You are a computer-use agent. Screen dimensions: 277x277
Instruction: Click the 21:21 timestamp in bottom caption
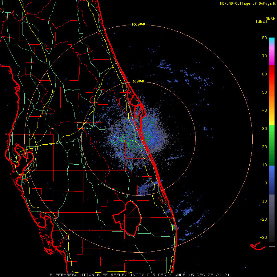pyautogui.click(x=223, y=275)
